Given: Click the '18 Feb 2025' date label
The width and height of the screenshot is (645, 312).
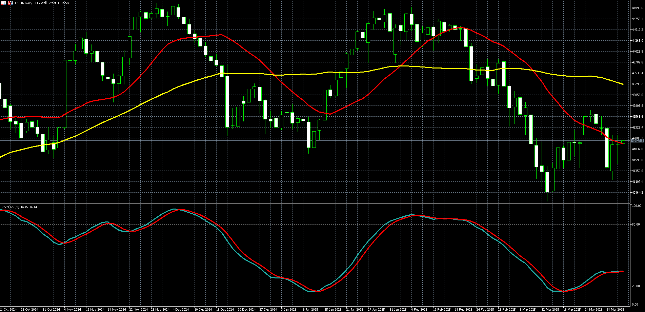Looking at the screenshot, I should (x=463, y=310).
